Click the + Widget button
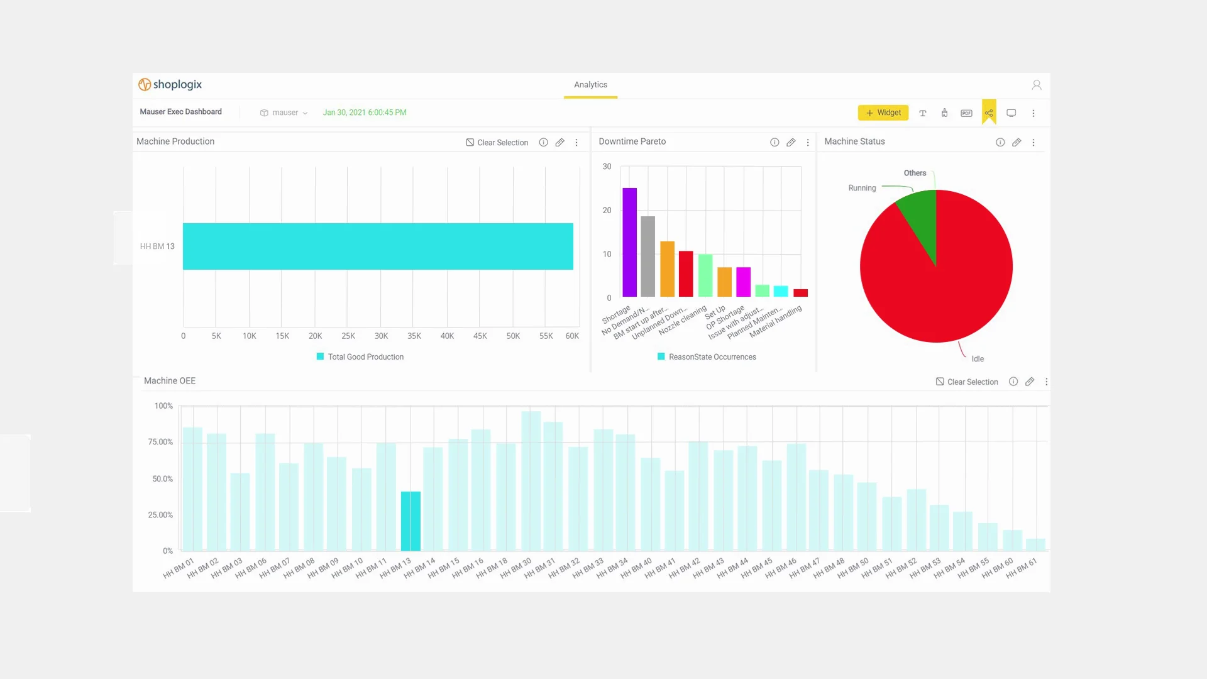Image resolution: width=1207 pixels, height=679 pixels. point(883,113)
